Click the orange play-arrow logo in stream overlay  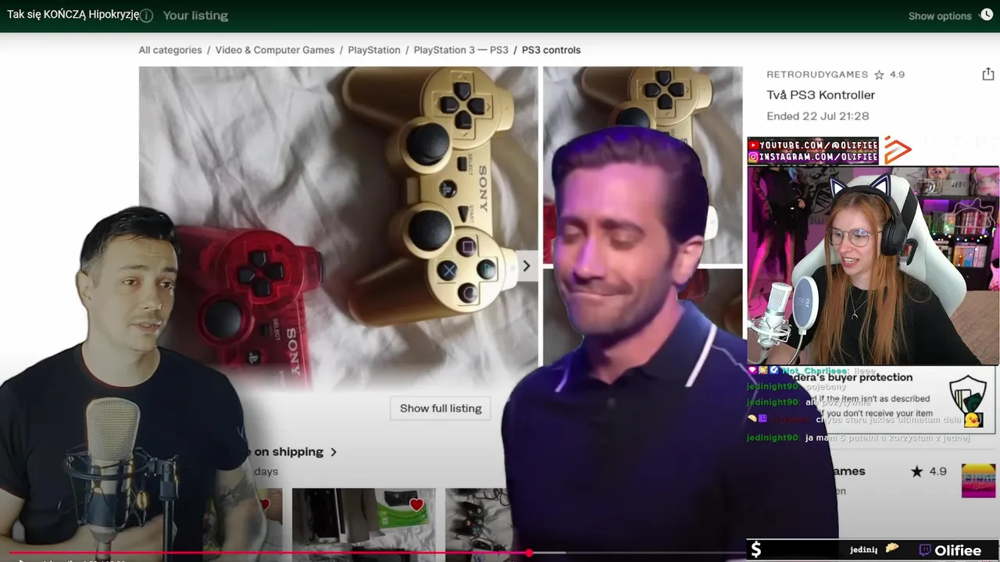click(898, 151)
